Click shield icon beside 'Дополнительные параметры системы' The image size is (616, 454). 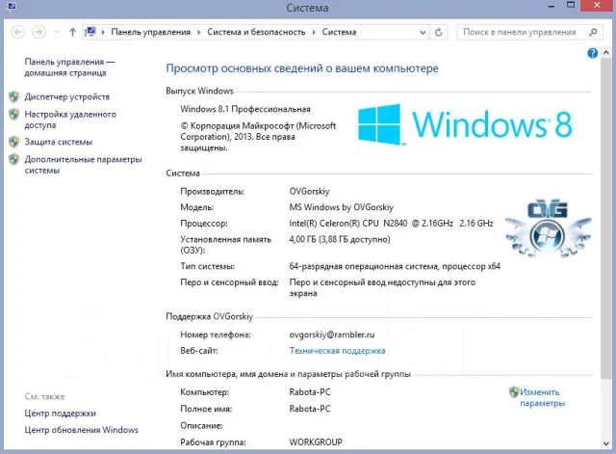[x=13, y=159]
